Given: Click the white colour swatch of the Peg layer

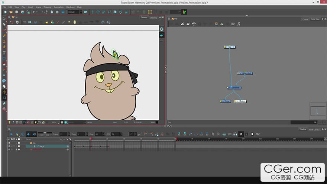Looking at the screenshot, I should point(19,146).
